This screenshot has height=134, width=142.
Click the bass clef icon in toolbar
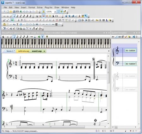pos(22,20)
